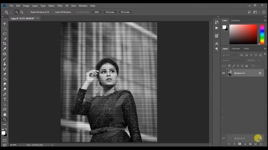The image size is (268, 150).
Task: Open Layers panel flyout menu
Action: coord(265,49)
